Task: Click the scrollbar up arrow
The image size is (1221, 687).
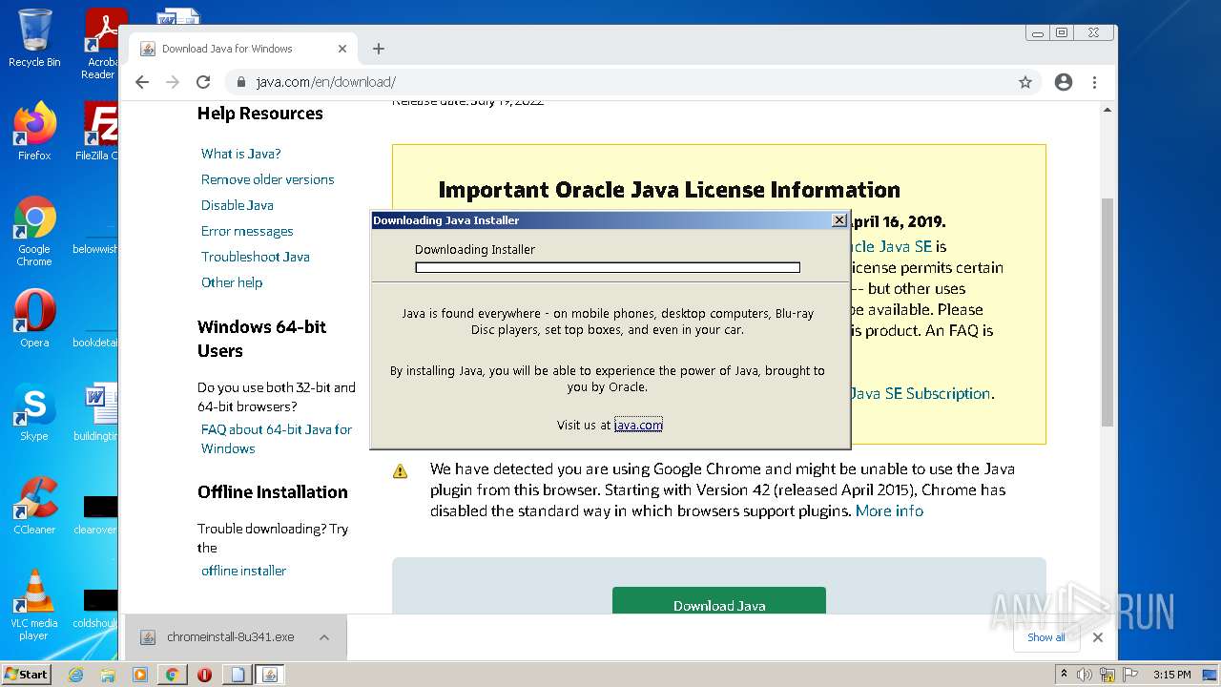Action: (1107, 110)
